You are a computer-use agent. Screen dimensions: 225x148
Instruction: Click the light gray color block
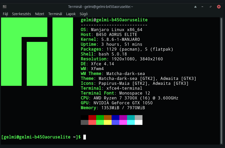click(x=139, y=117)
